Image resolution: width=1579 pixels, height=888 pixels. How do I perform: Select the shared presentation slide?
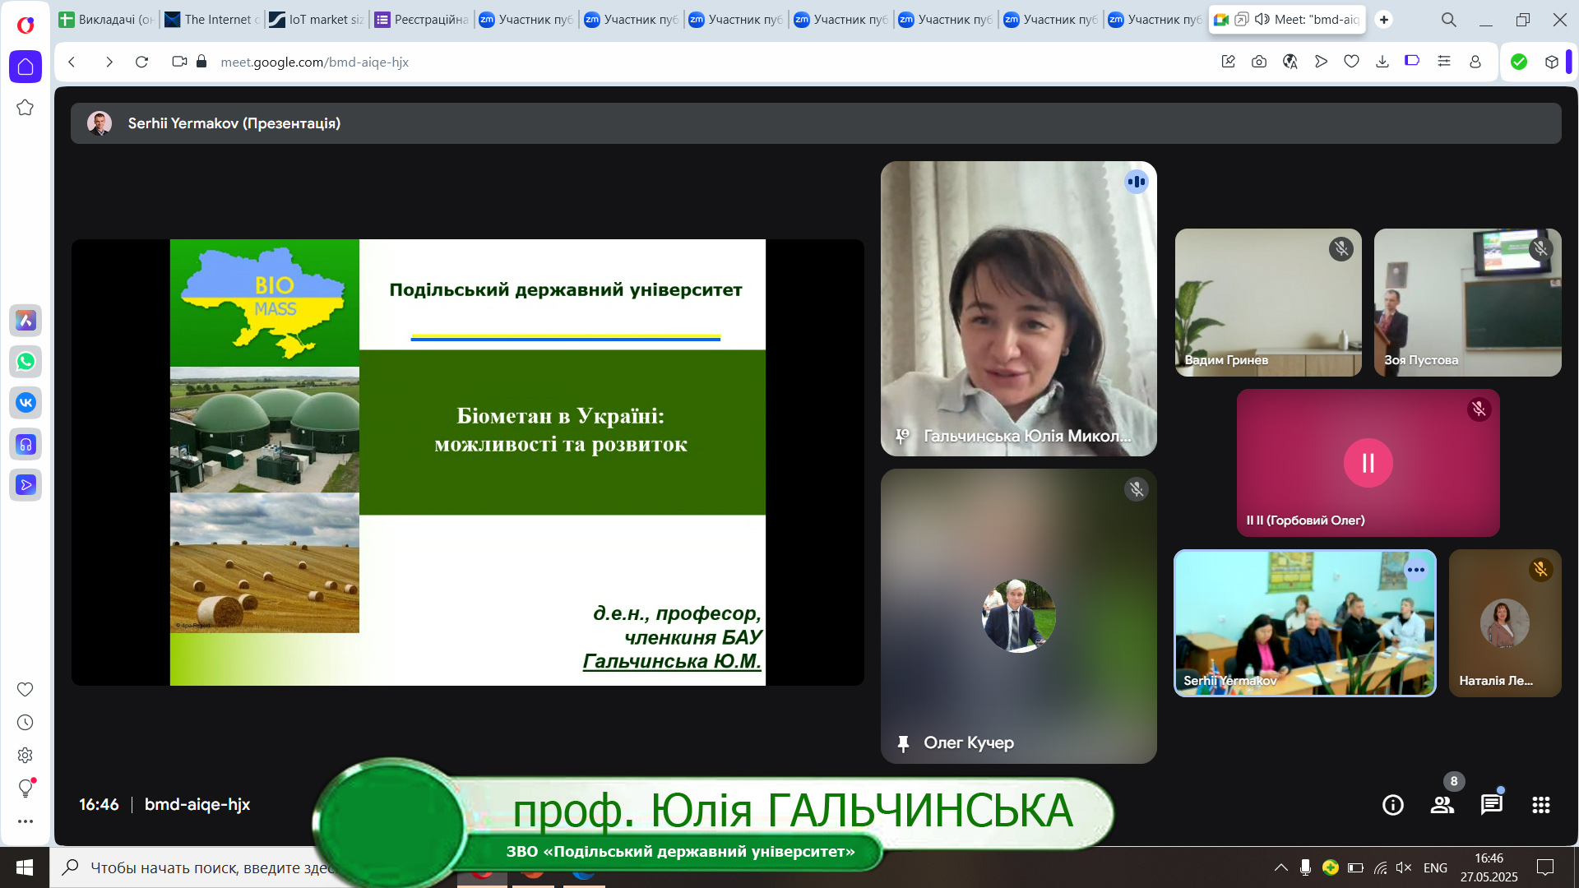pyautogui.click(x=467, y=462)
